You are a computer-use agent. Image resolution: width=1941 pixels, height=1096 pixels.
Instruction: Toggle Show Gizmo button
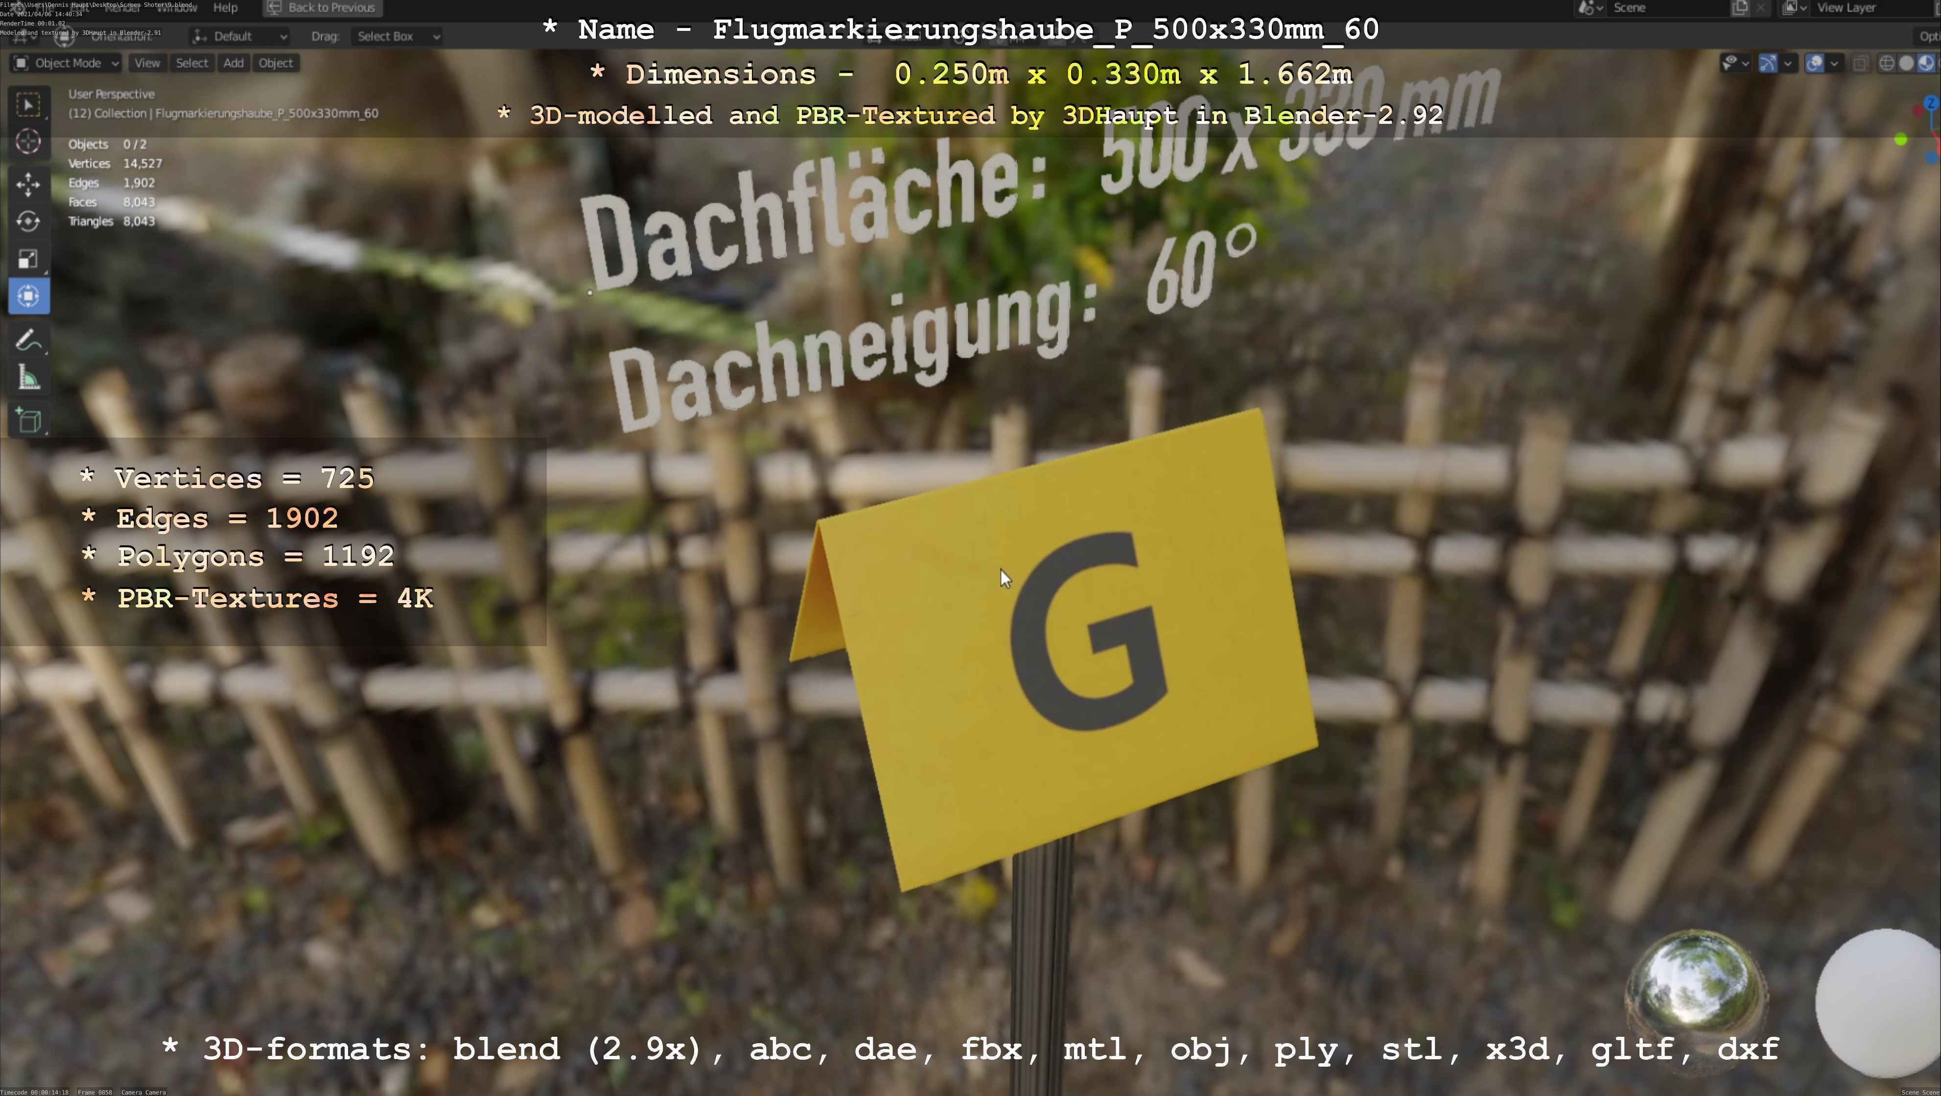click(x=1768, y=63)
